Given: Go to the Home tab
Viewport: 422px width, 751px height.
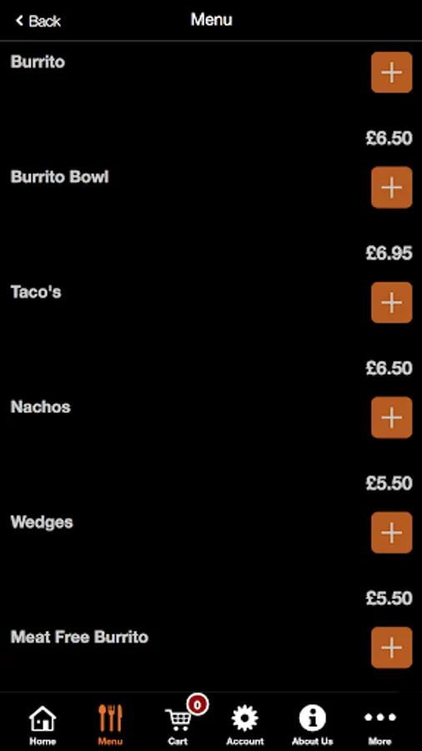Looking at the screenshot, I should pos(43,726).
